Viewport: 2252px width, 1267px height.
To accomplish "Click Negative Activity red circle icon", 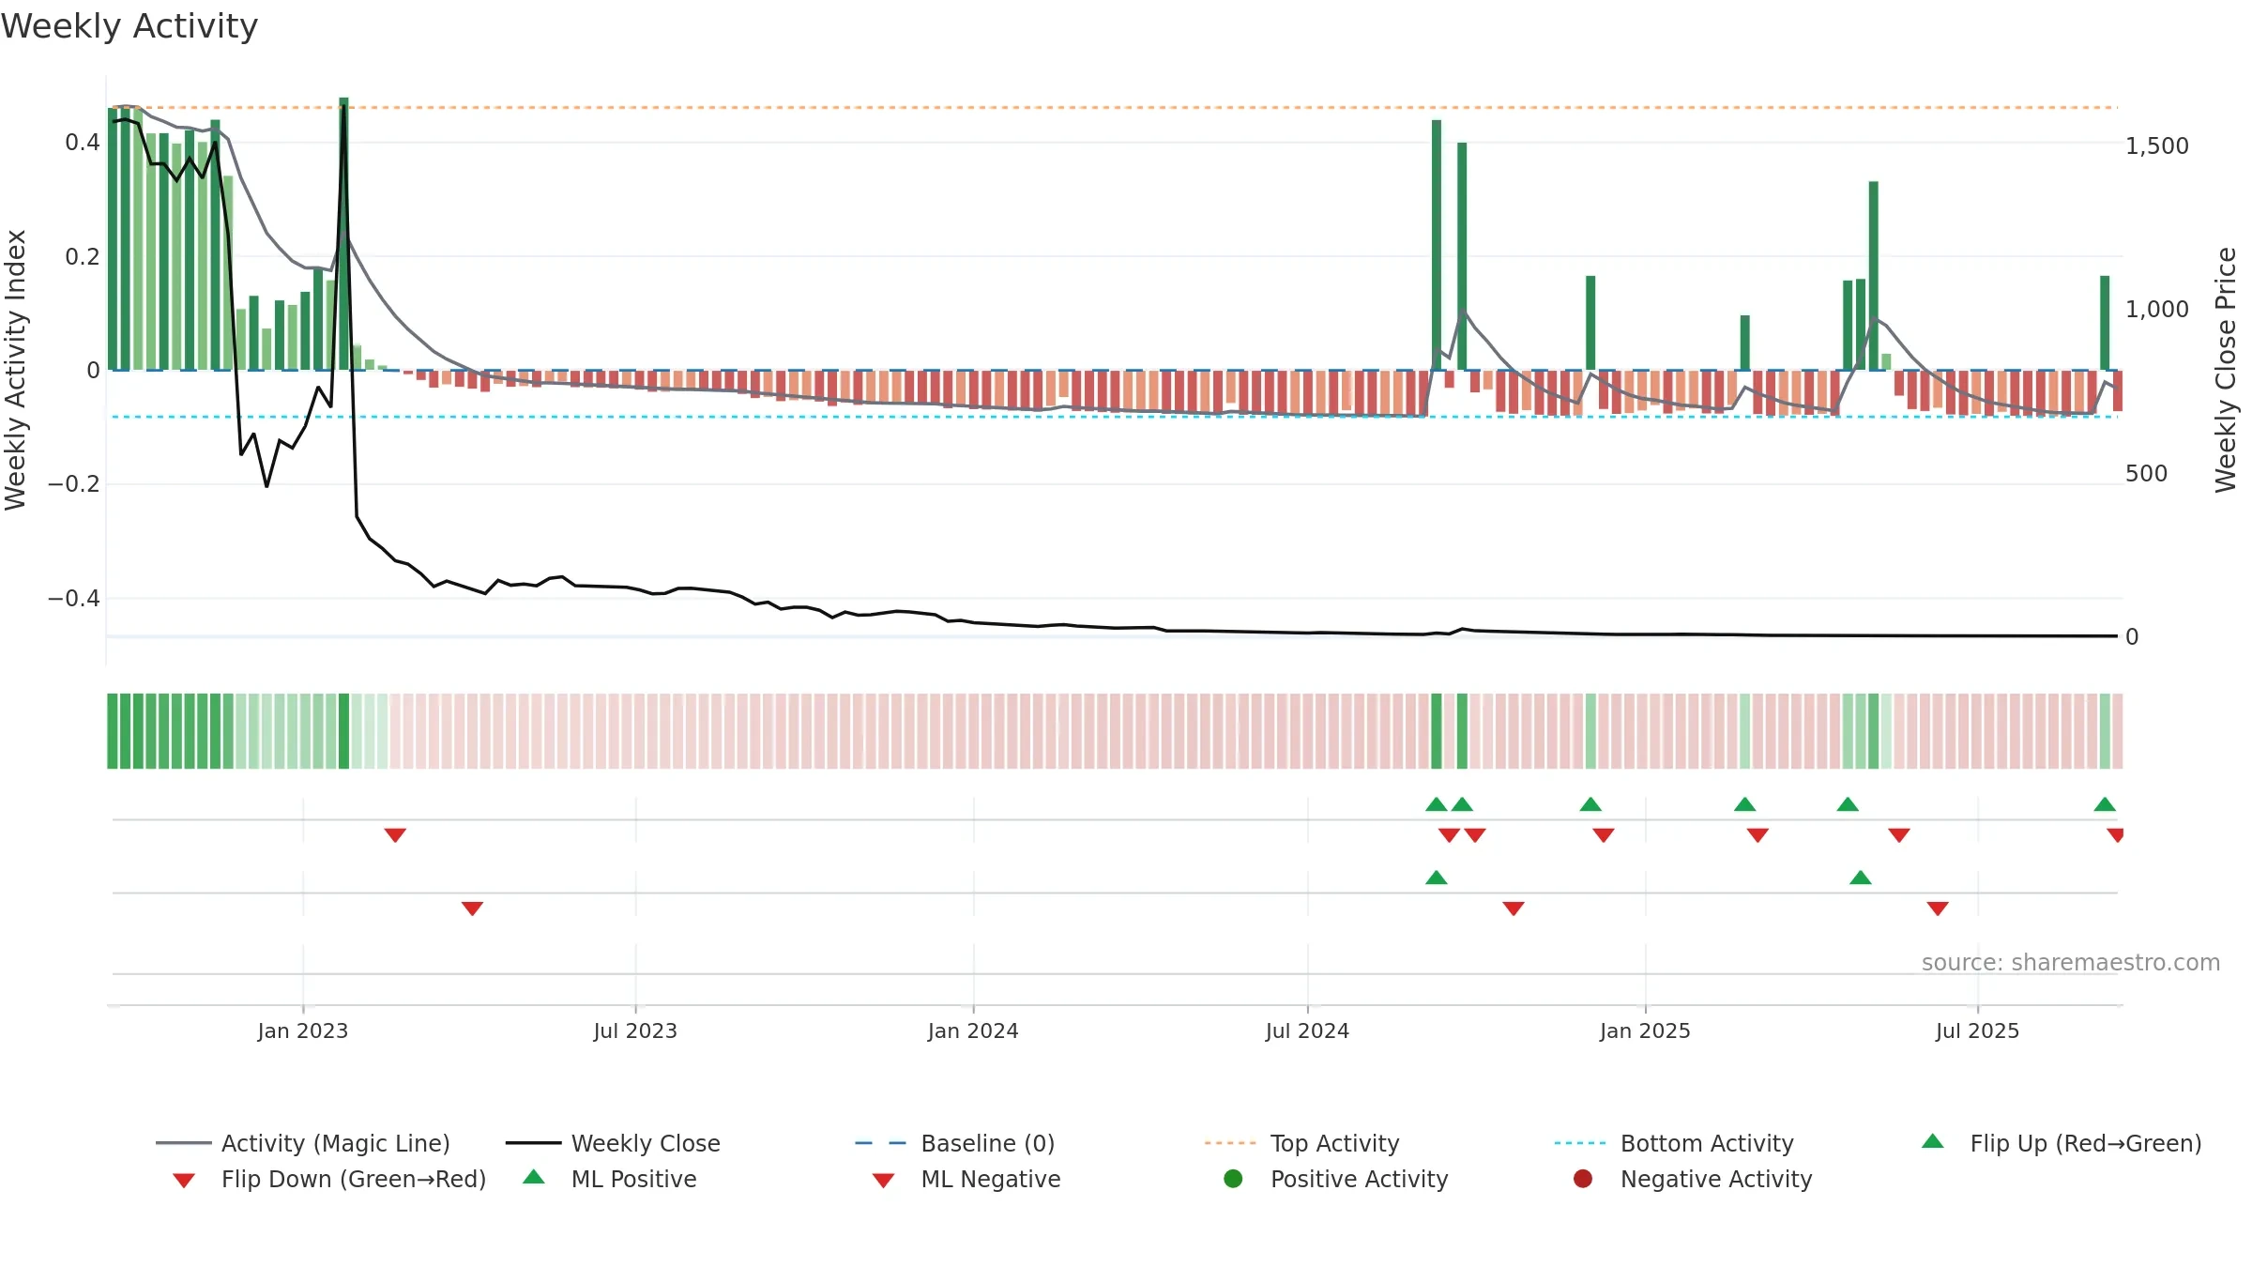I will pyautogui.click(x=1583, y=1179).
